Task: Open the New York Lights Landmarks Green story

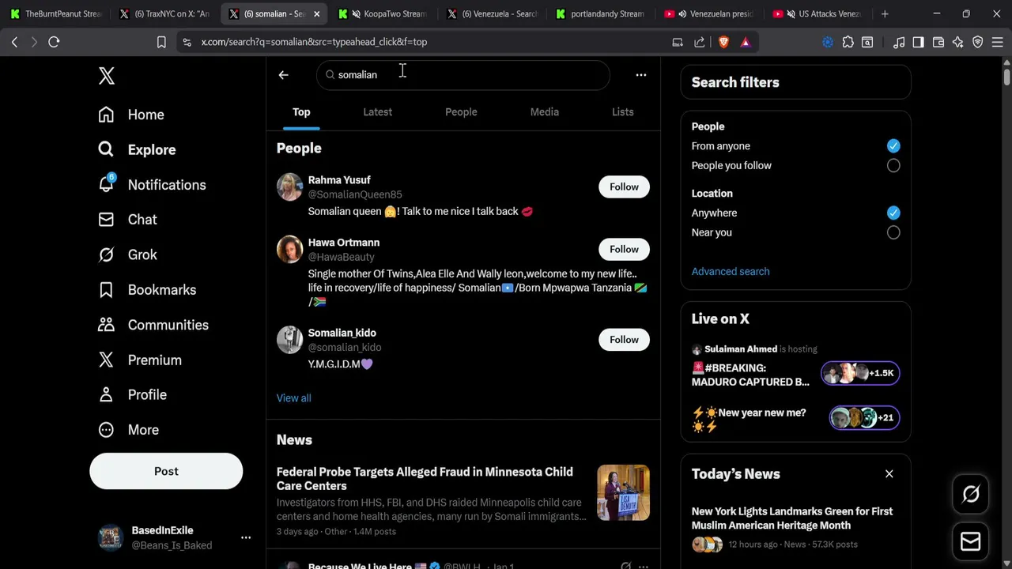Action: (792, 518)
